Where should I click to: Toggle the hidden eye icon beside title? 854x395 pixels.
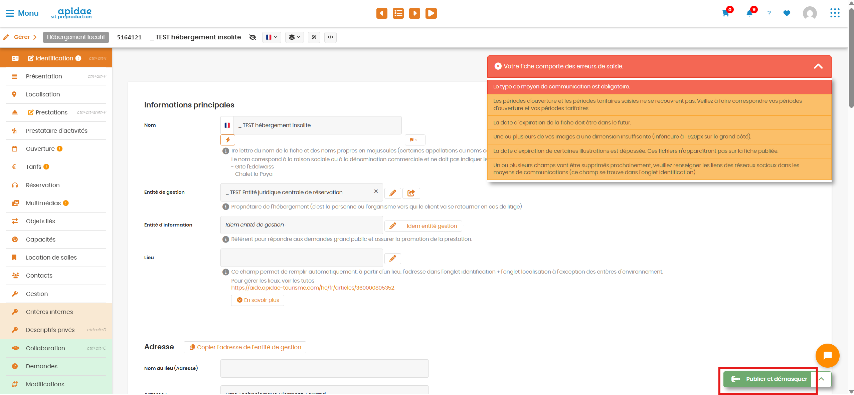(x=253, y=37)
